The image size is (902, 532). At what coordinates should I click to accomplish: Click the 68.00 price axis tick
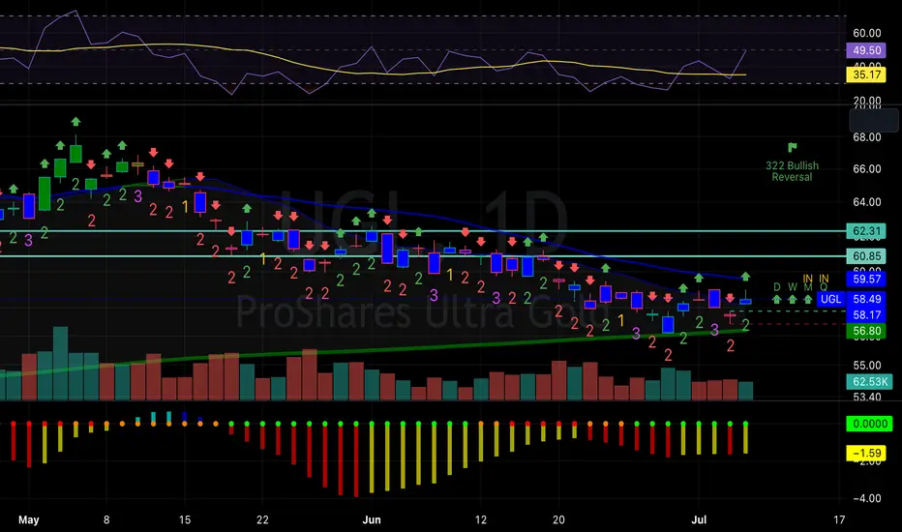coord(866,137)
